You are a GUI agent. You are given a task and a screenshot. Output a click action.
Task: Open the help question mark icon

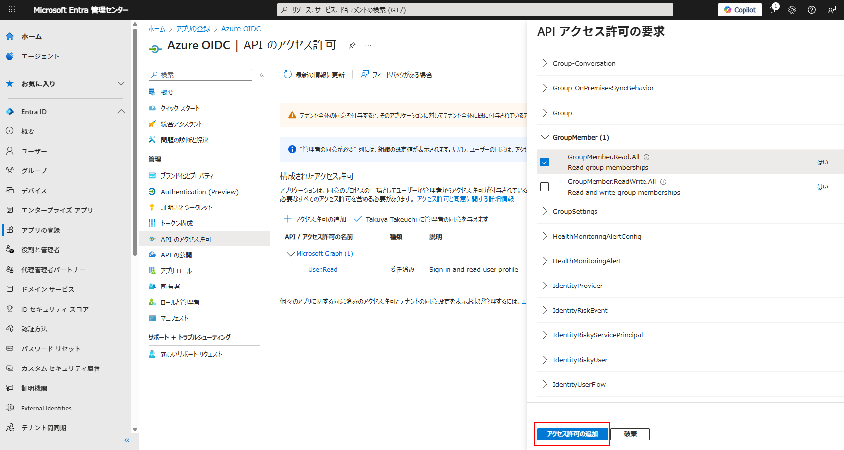click(x=812, y=10)
